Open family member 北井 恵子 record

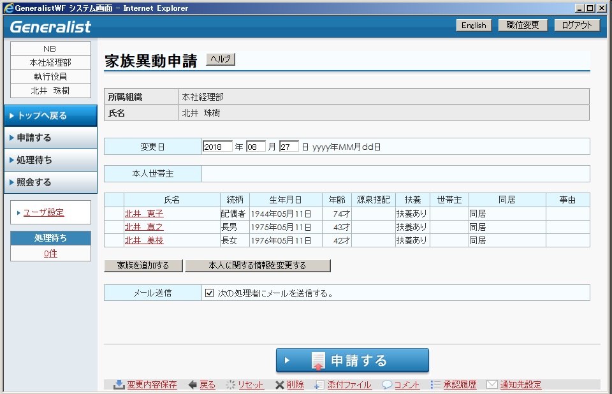[x=143, y=214]
